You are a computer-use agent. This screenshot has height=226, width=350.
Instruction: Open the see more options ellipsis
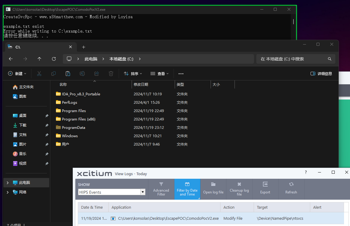pyautogui.click(x=181, y=74)
